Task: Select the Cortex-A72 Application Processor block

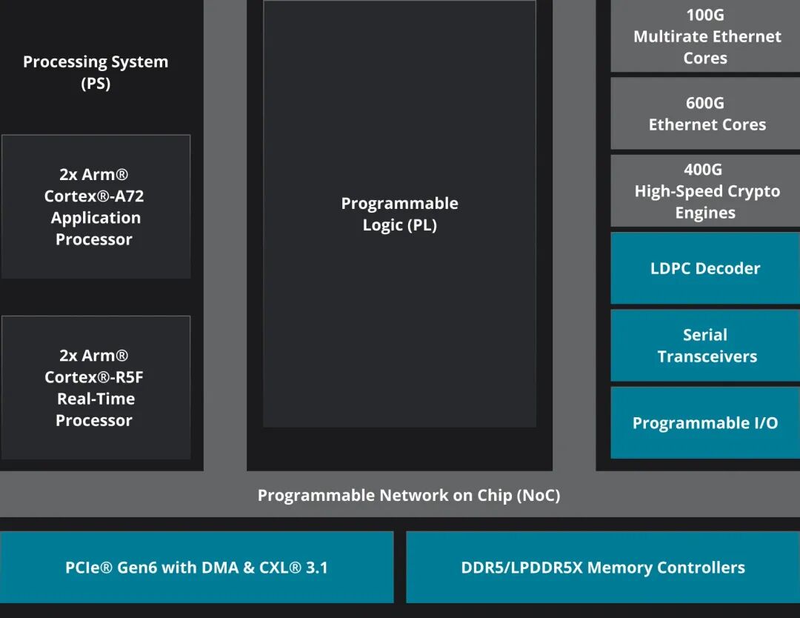Action: click(96, 207)
